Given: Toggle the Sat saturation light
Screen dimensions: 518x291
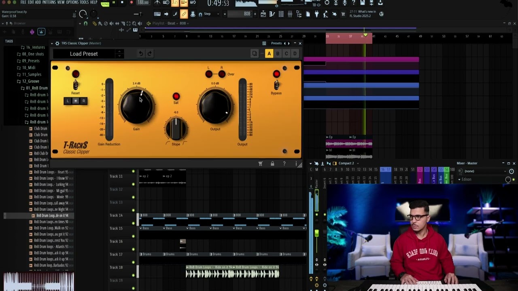Looking at the screenshot, I should click(176, 96).
